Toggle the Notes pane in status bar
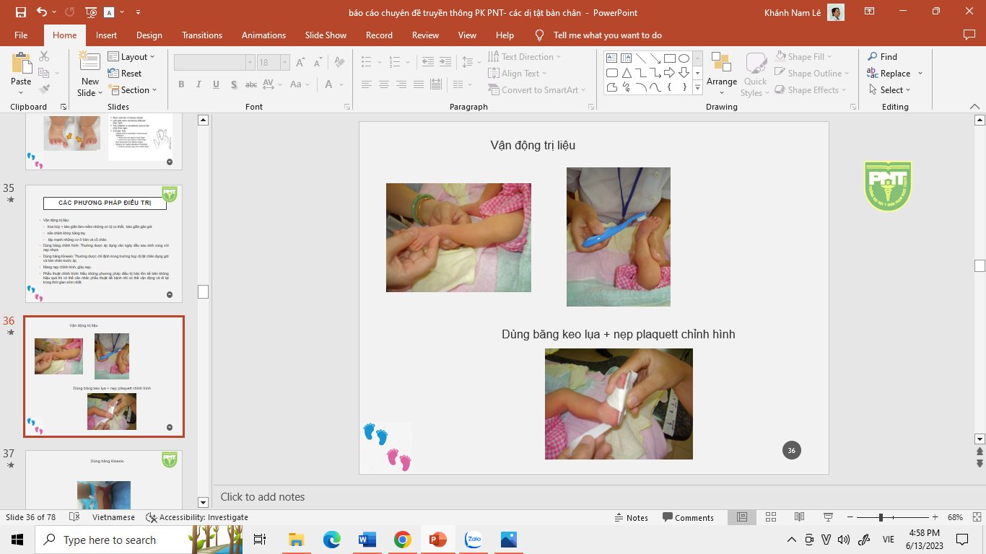Screen dimensions: 986x554 coord(631,517)
